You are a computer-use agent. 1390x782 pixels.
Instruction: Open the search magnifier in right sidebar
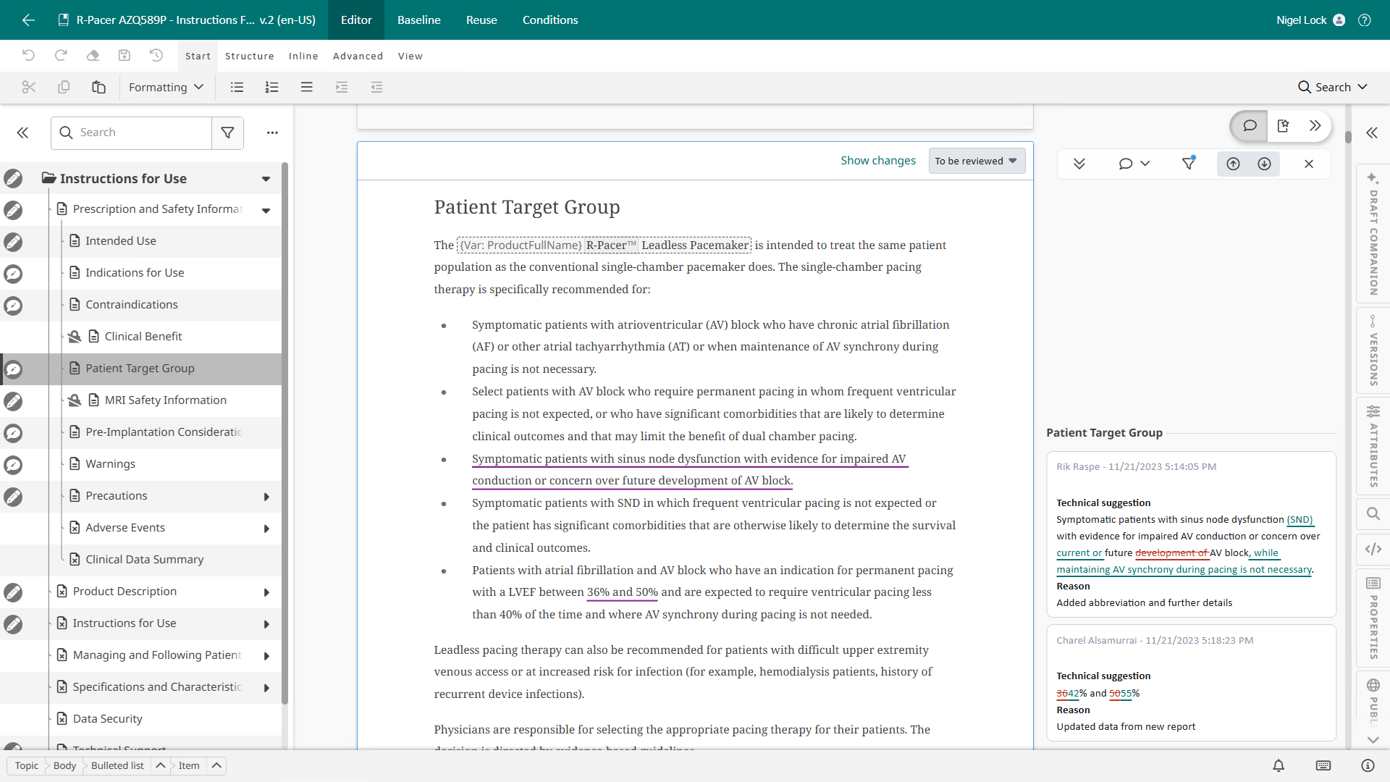click(1373, 513)
